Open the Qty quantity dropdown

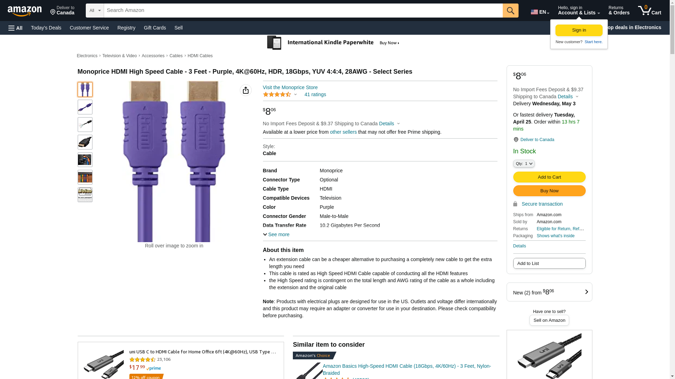click(524, 164)
